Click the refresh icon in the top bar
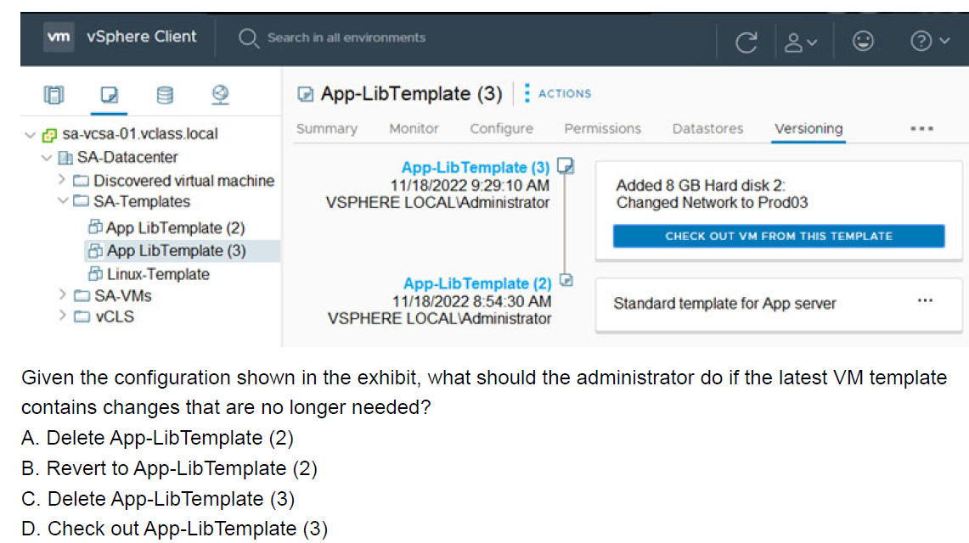The height and width of the screenshot is (543, 969). tap(746, 40)
